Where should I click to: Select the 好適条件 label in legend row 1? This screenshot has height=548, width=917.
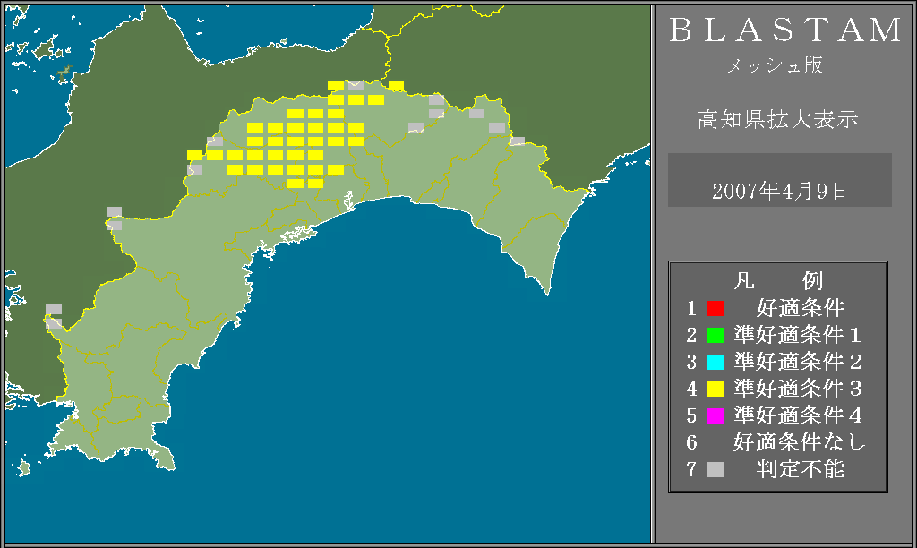pos(801,309)
